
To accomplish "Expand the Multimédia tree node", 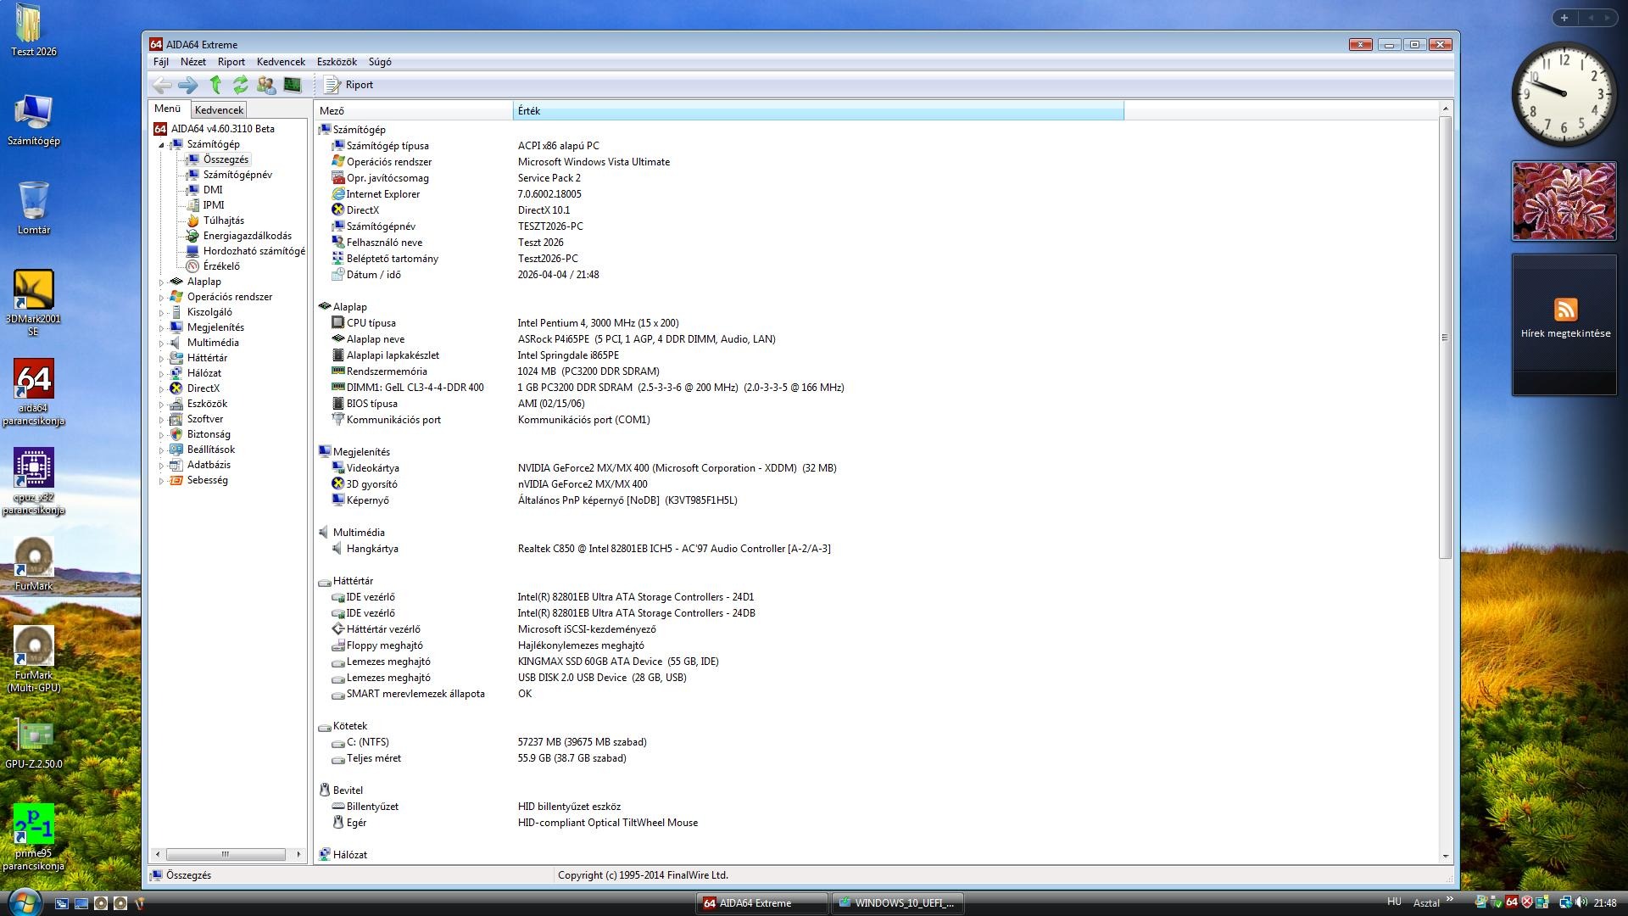I will (x=161, y=343).
